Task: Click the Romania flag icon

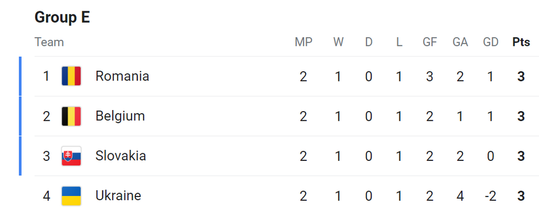Action: pos(71,76)
